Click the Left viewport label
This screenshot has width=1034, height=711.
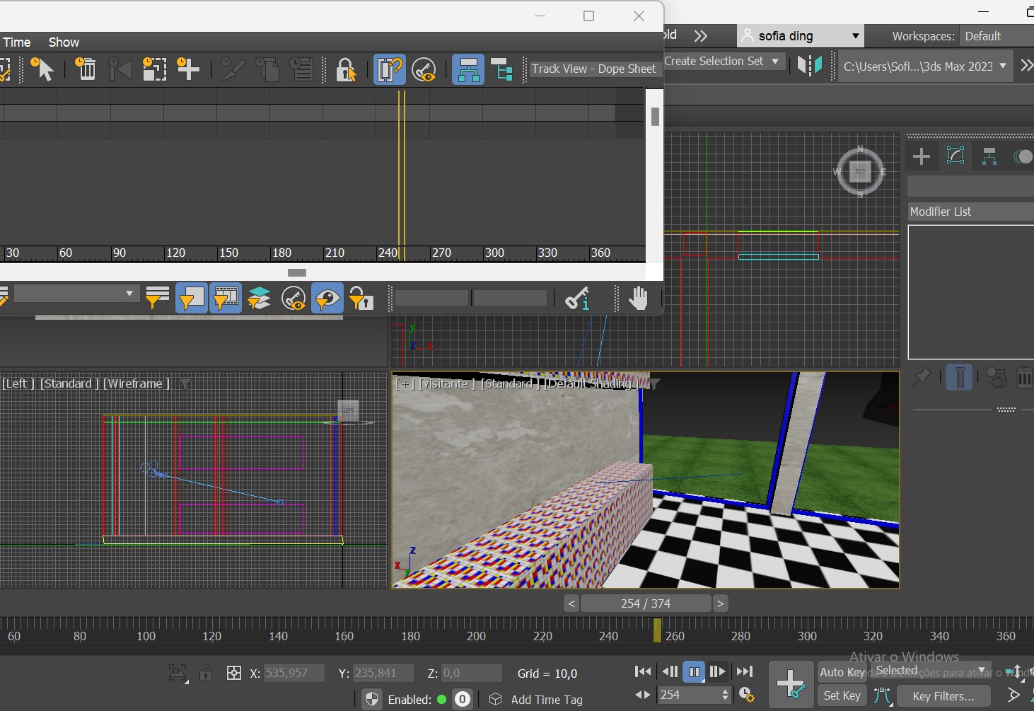(18, 383)
